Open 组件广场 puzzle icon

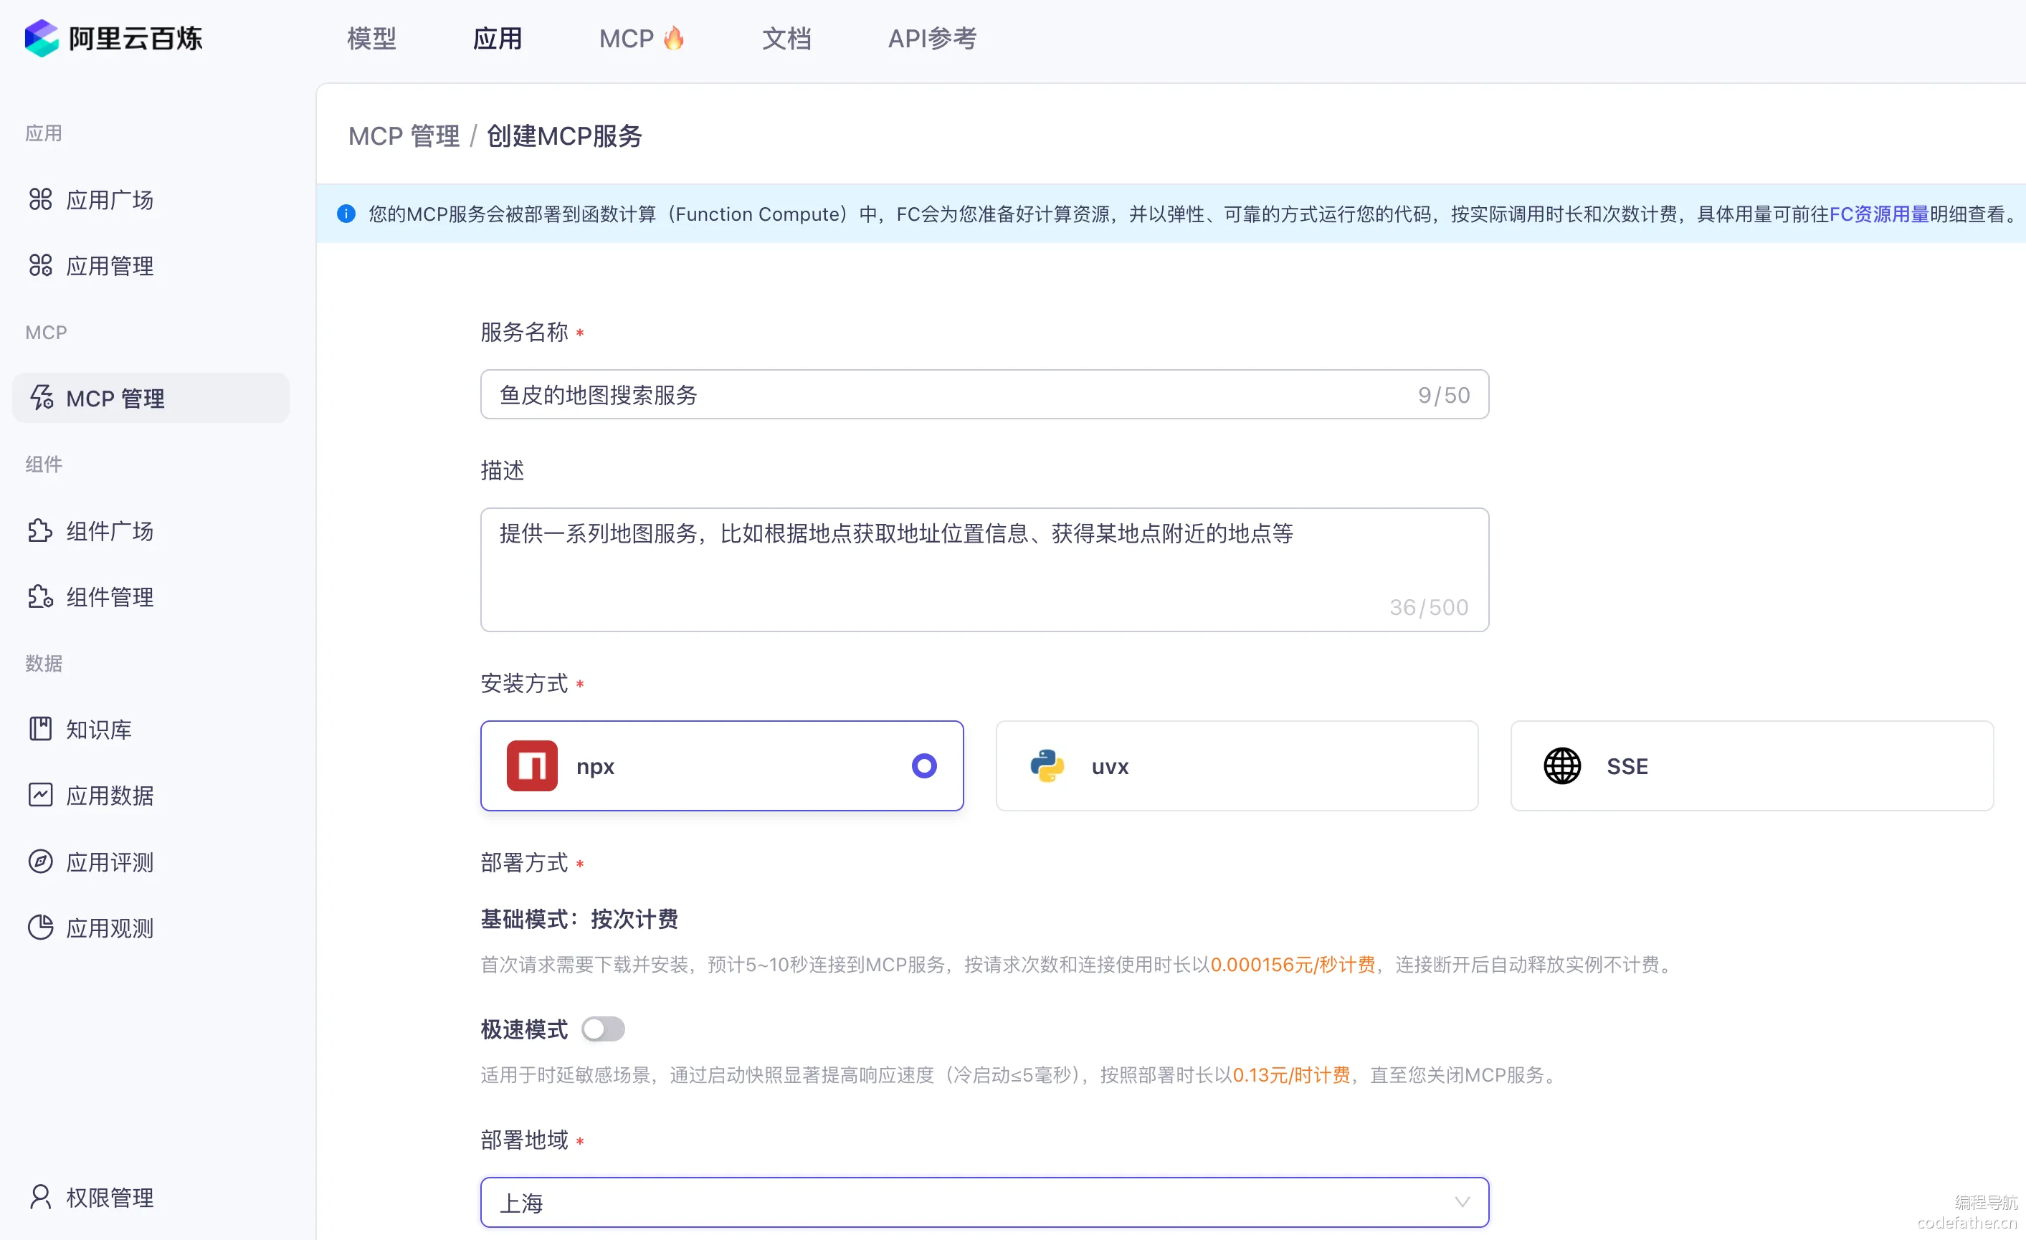[x=40, y=530]
